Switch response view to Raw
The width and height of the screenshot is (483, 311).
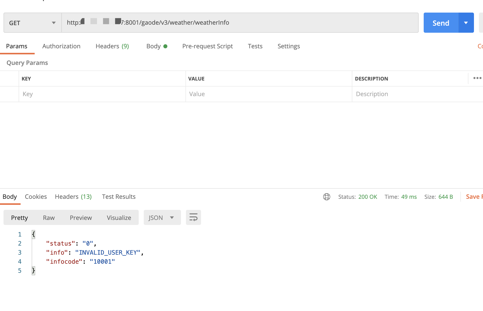click(x=49, y=218)
